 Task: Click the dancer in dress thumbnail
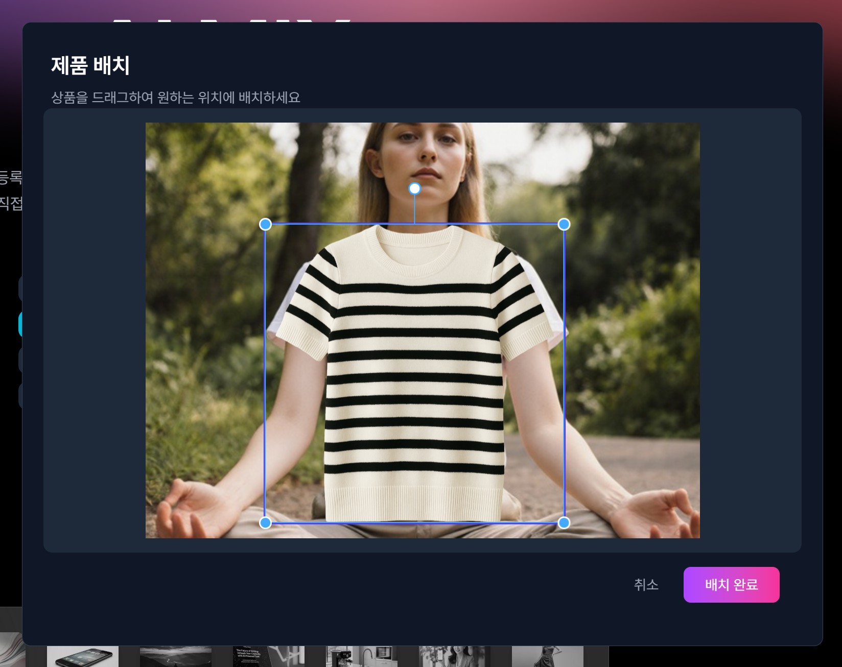click(x=547, y=656)
